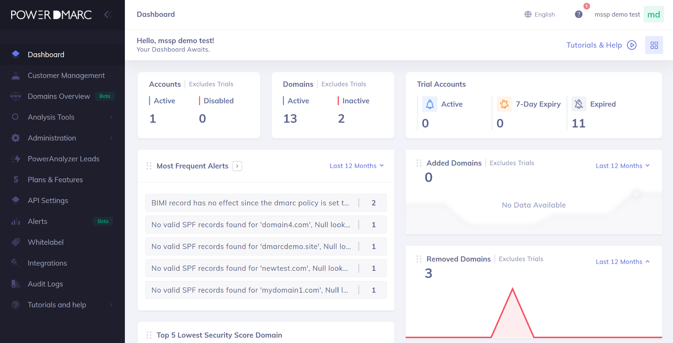Click the dashboard grid layout icon
This screenshot has width=673, height=343.
(x=654, y=45)
